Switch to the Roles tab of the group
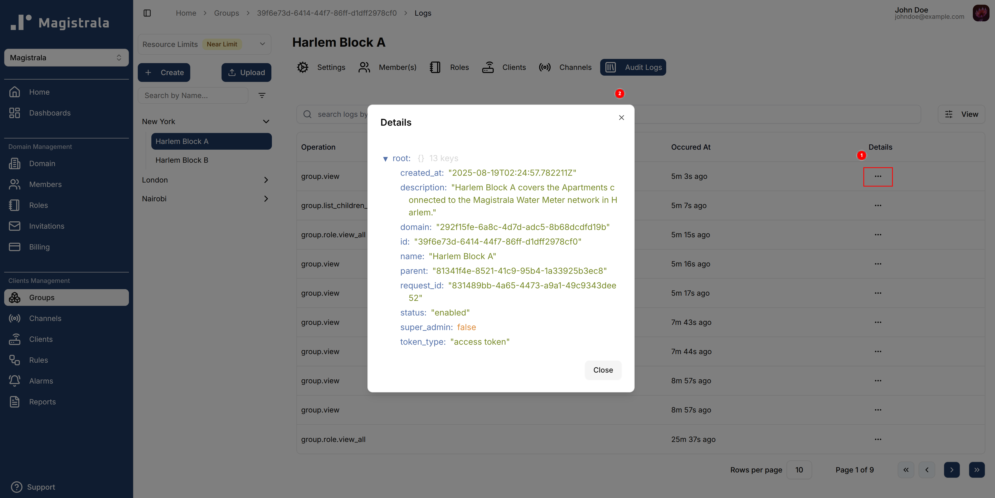Image resolution: width=995 pixels, height=498 pixels. coord(435,67)
